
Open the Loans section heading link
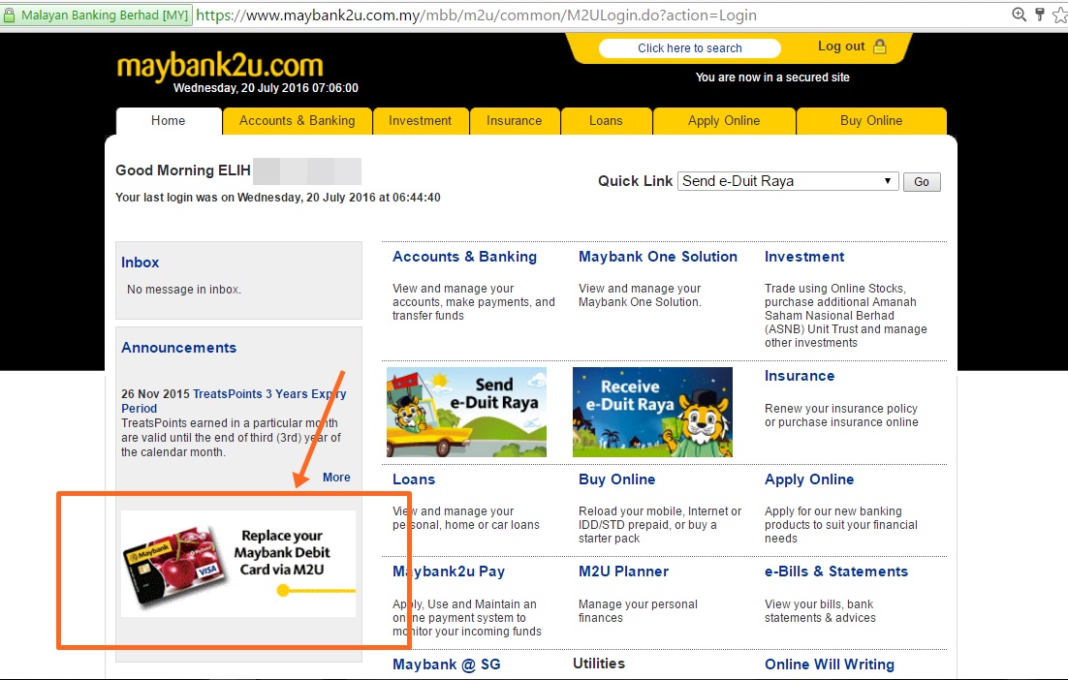(414, 479)
